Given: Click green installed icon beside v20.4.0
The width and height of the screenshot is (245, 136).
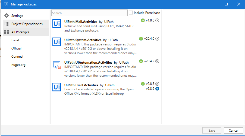Looking at the screenshot, I should [141, 39].
